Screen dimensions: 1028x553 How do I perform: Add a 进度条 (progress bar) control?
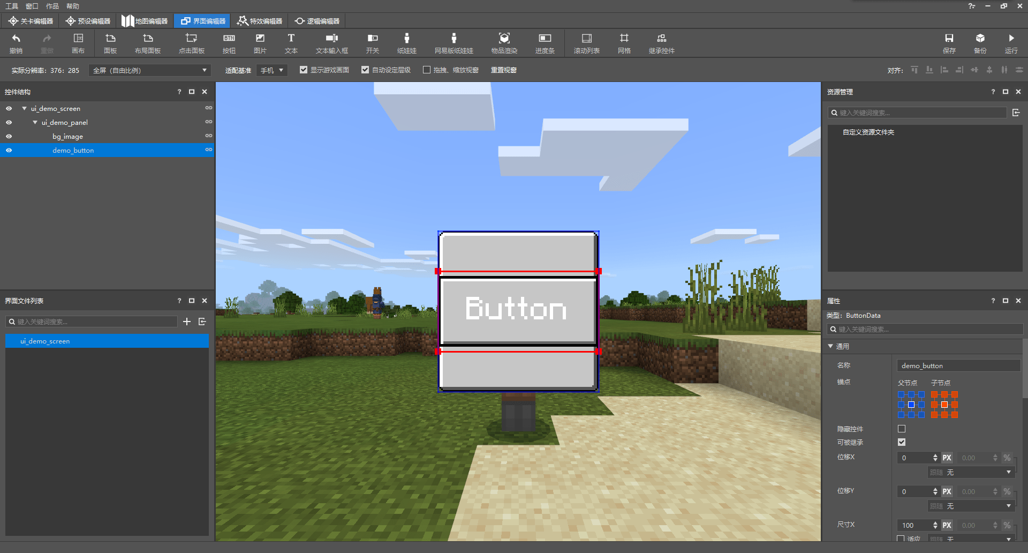click(x=545, y=43)
